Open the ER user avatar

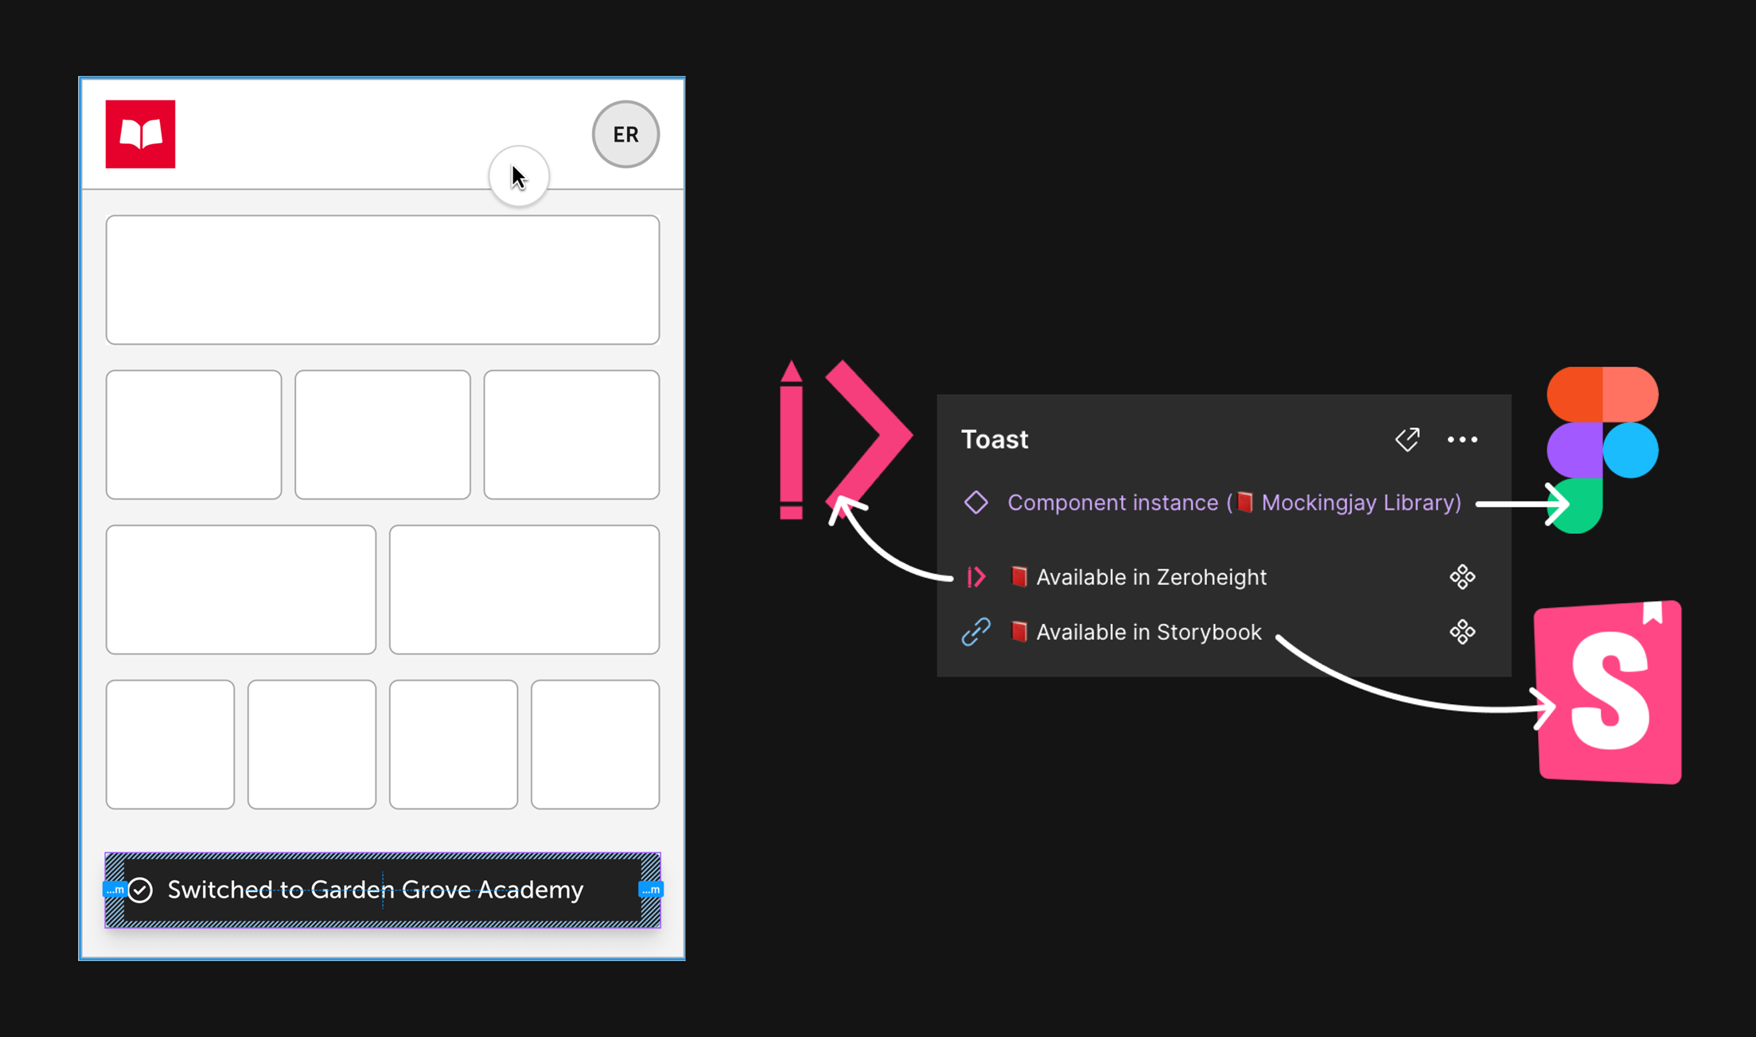pos(625,134)
